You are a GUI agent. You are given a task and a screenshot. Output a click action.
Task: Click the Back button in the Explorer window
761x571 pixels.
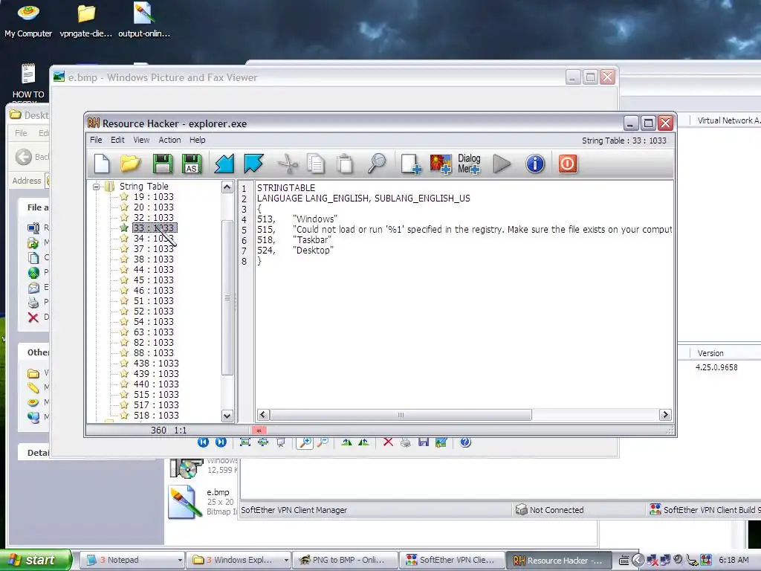tap(31, 157)
